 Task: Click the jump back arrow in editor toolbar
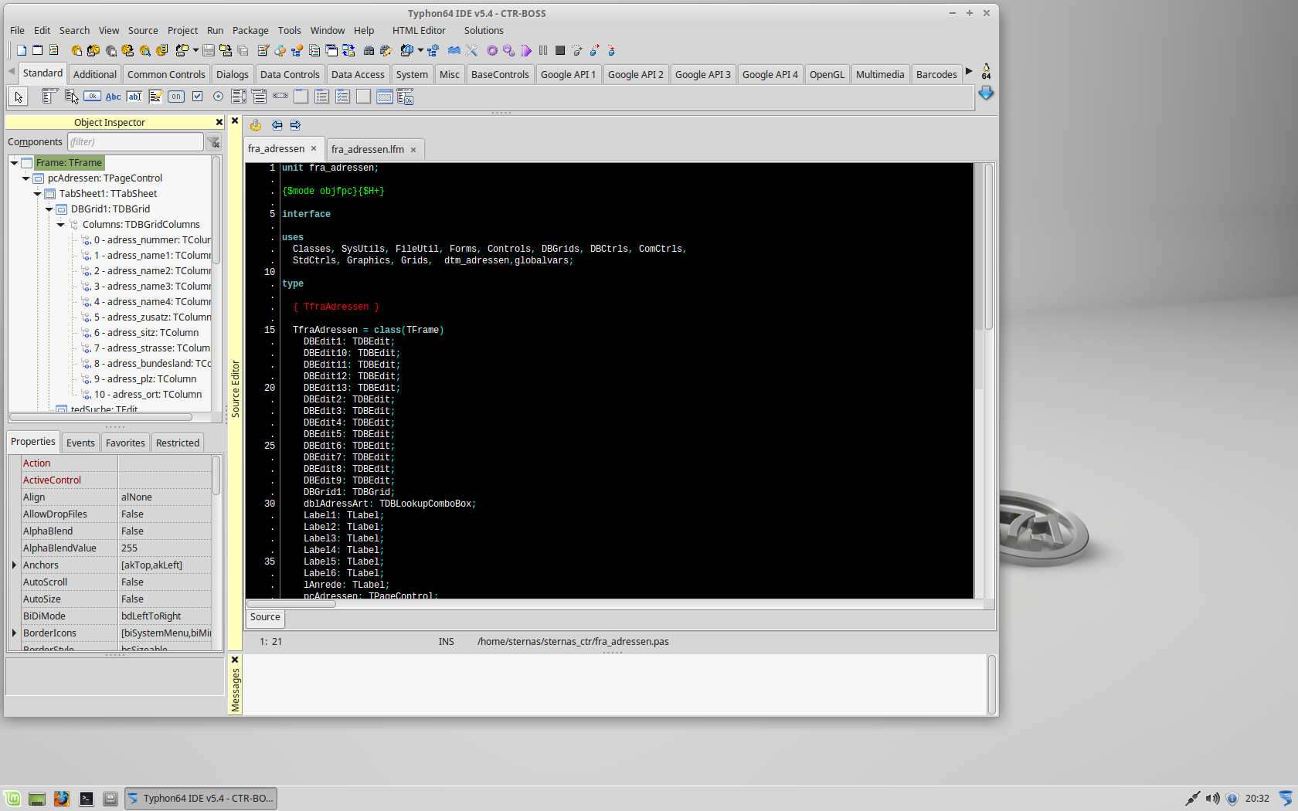pos(277,124)
